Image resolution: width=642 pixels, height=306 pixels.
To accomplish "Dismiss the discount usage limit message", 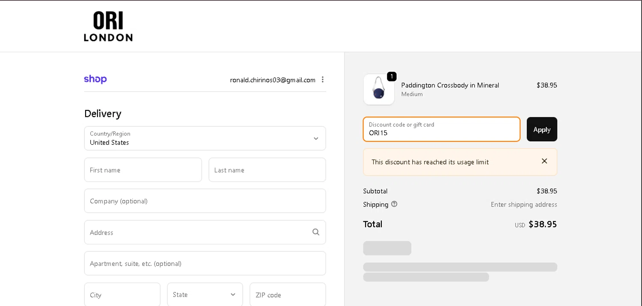I will [544, 161].
